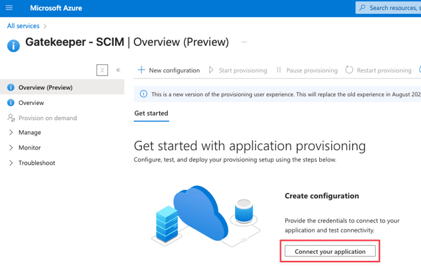Image resolution: width=421 pixels, height=269 pixels.
Task: Select Overview (Preview) in sidebar
Action: pyautogui.click(x=62, y=87)
